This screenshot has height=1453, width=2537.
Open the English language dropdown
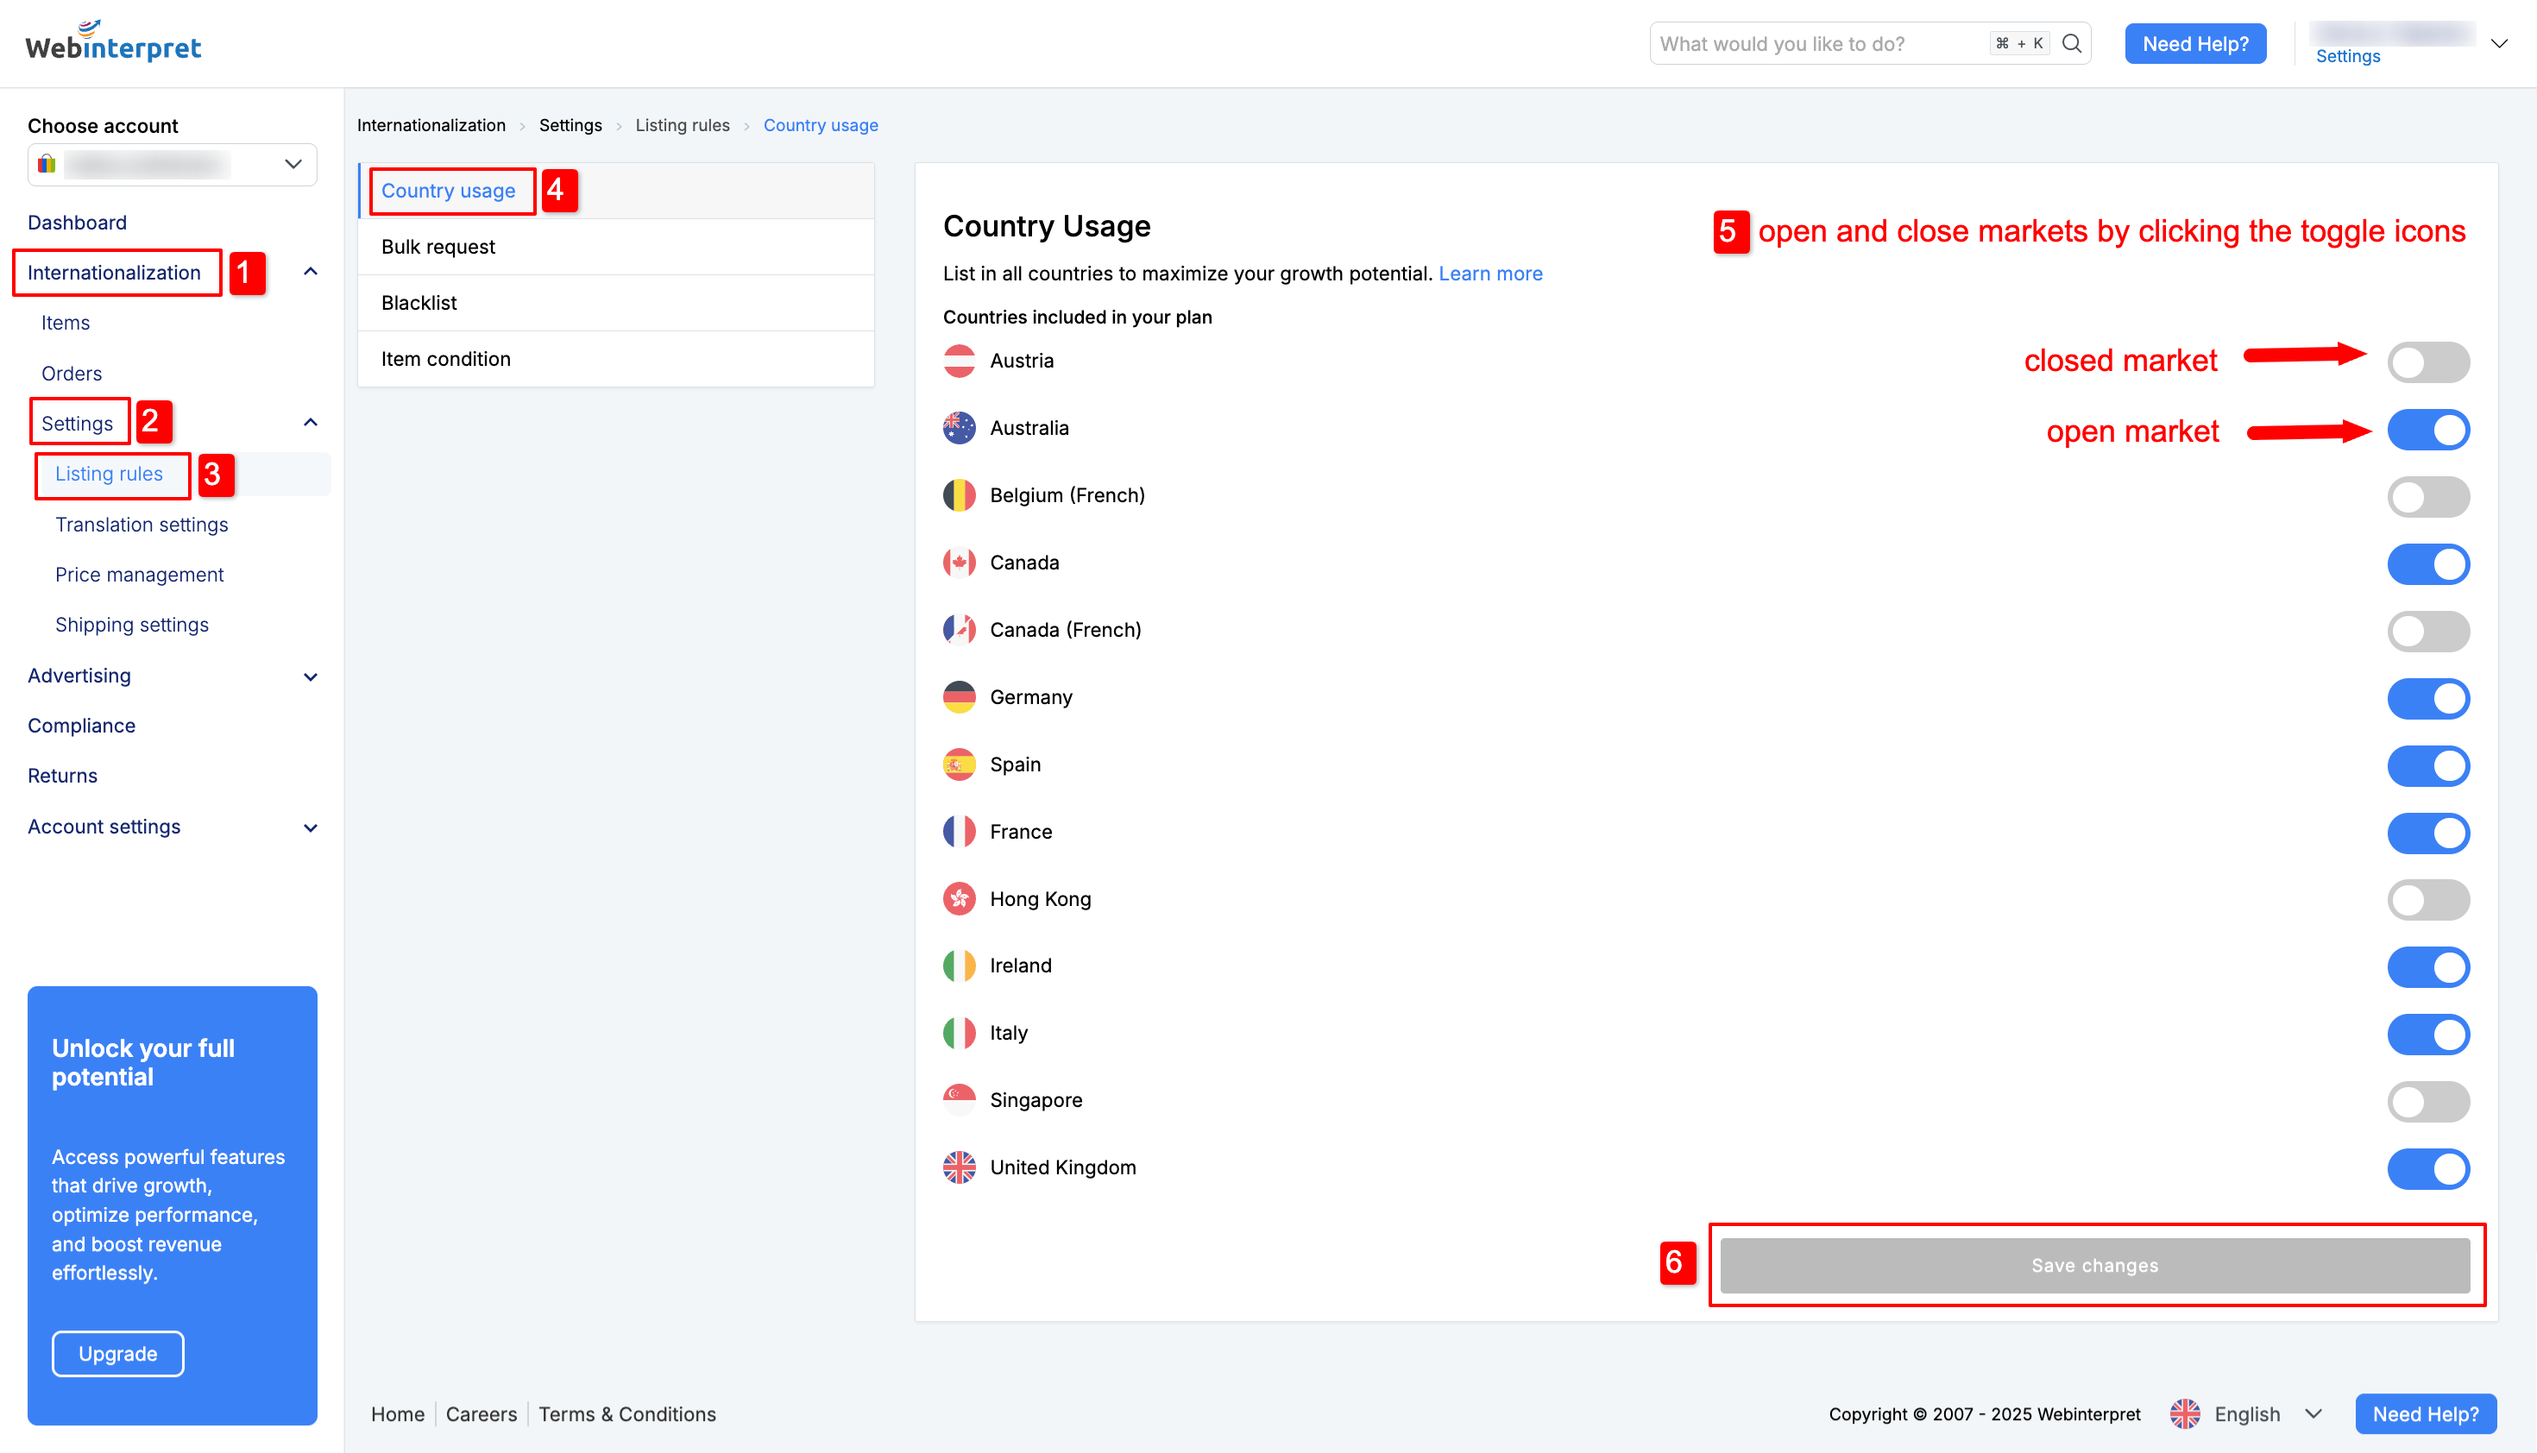[x=2248, y=1414]
